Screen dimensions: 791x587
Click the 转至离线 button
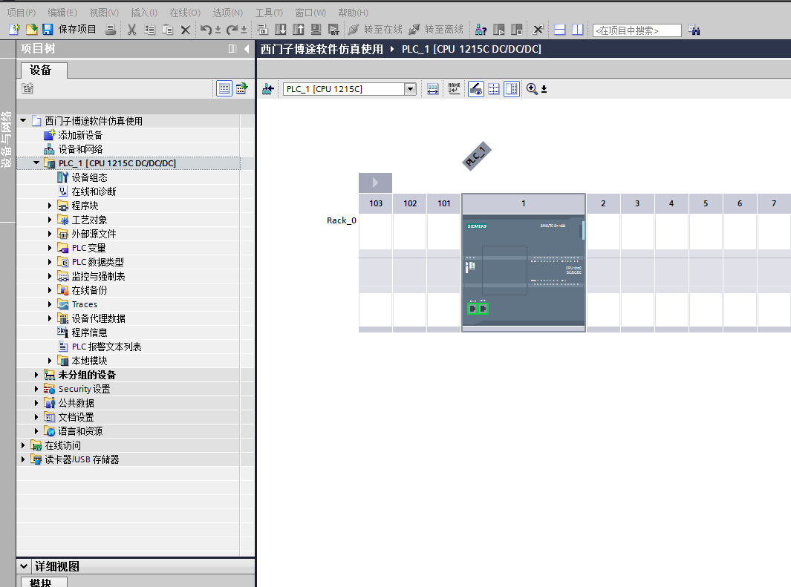tap(437, 30)
